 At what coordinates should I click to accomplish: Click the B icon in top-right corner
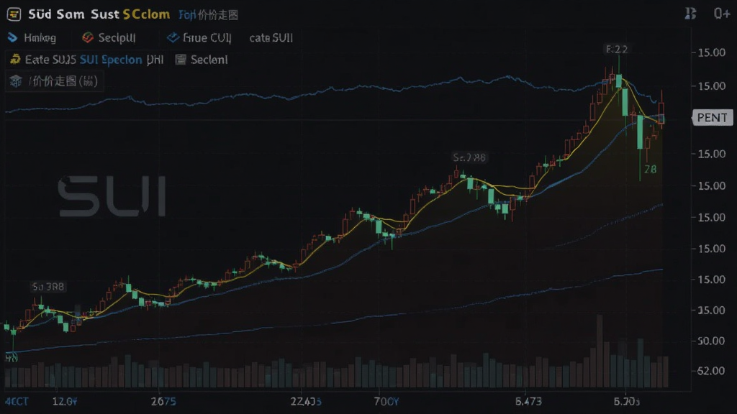point(690,14)
